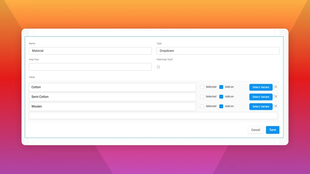Viewport: 310px width, 174px height.
Task: Toggle Selected checkbox for Woolen
Action: [202, 106]
